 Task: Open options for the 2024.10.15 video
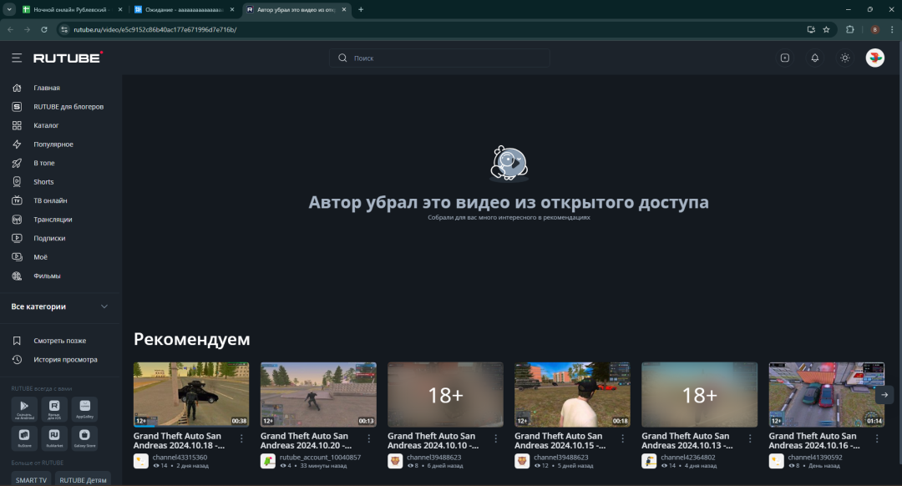coord(622,439)
